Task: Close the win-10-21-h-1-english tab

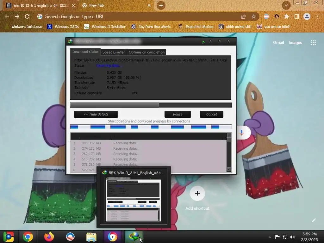Action: (73, 5)
